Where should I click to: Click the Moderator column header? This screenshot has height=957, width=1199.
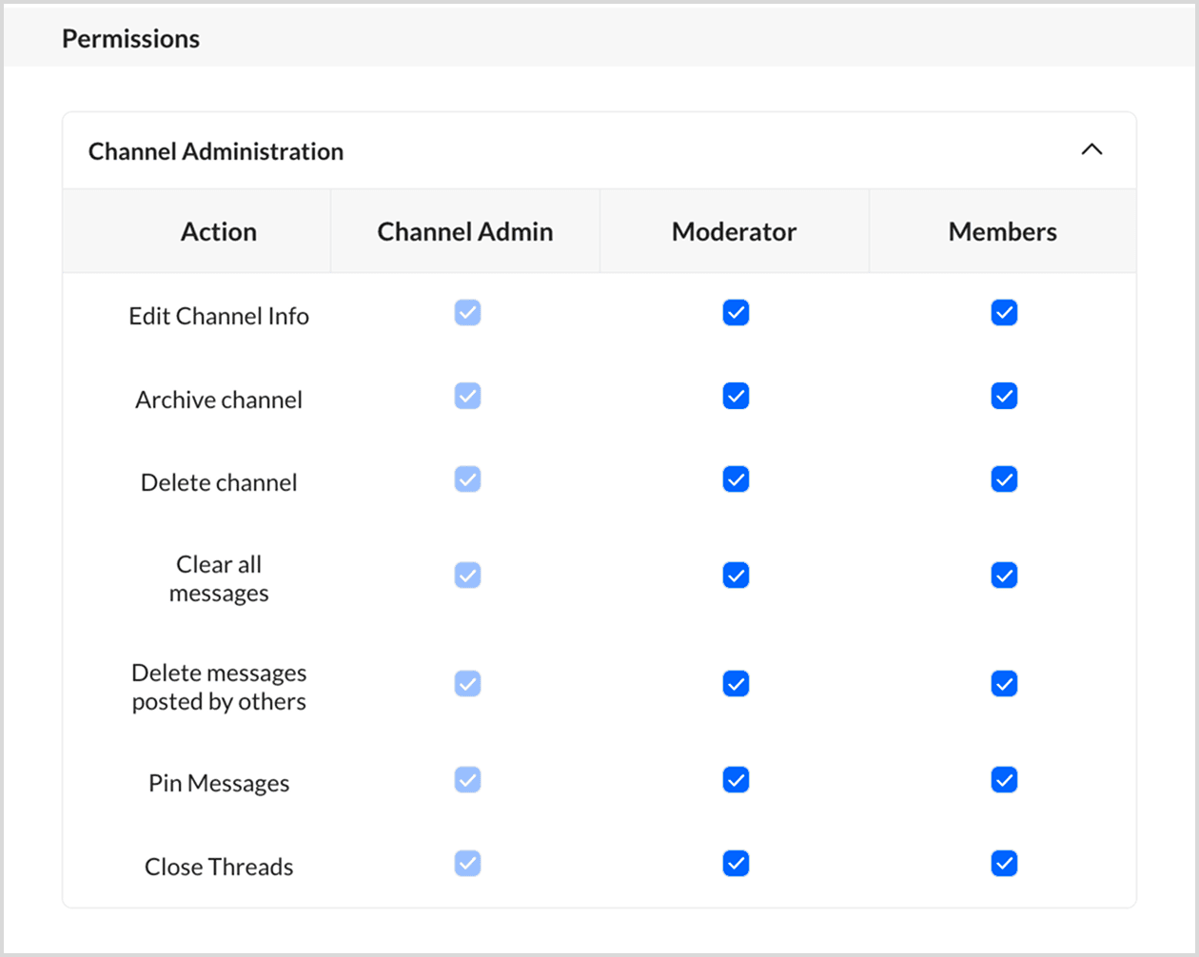click(734, 232)
